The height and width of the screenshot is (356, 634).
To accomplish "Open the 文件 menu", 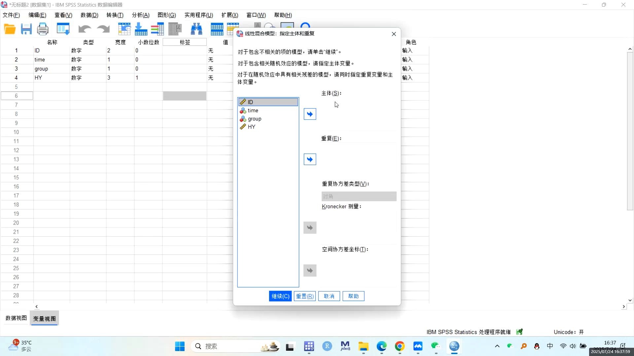I will point(11,15).
